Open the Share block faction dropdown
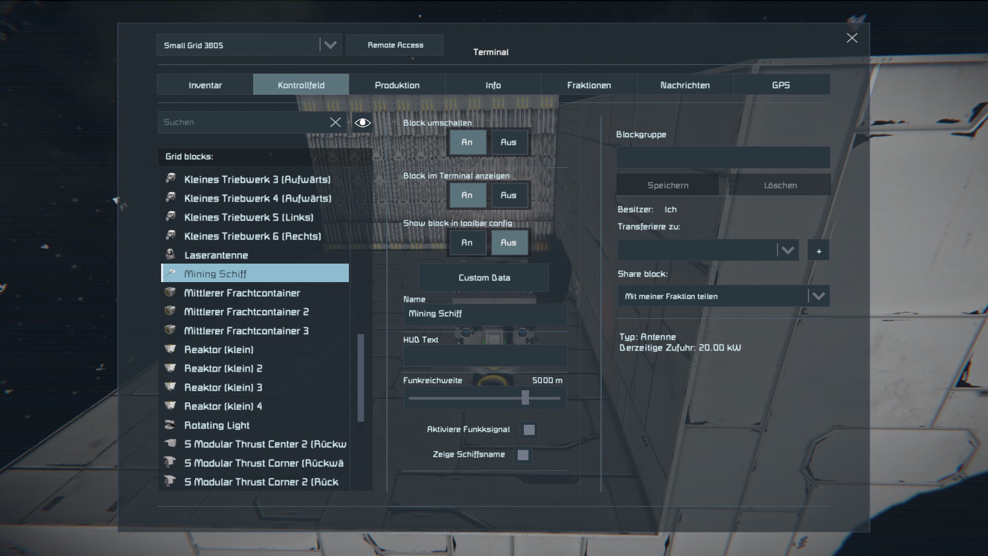Viewport: 988px width, 556px height. pyautogui.click(x=818, y=296)
